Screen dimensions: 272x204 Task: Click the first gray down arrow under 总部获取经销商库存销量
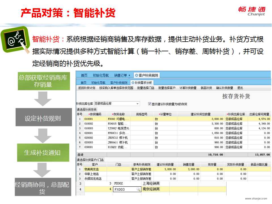tap(43, 98)
